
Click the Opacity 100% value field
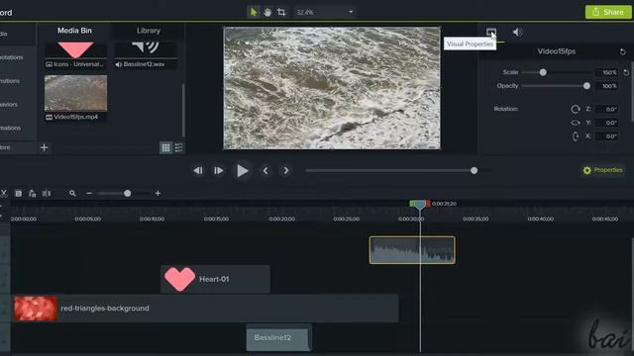point(607,86)
